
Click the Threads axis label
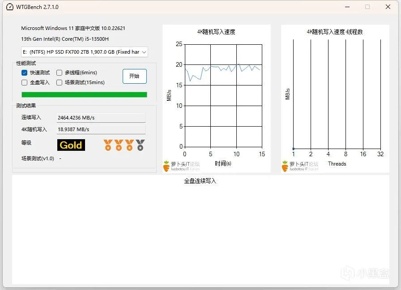pyautogui.click(x=337, y=164)
